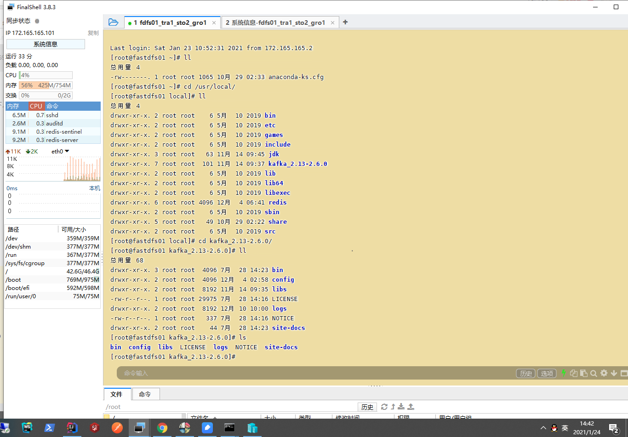Open IntelliJ IDEA from the taskbar
The width and height of the screenshot is (628, 437).
pos(72,428)
